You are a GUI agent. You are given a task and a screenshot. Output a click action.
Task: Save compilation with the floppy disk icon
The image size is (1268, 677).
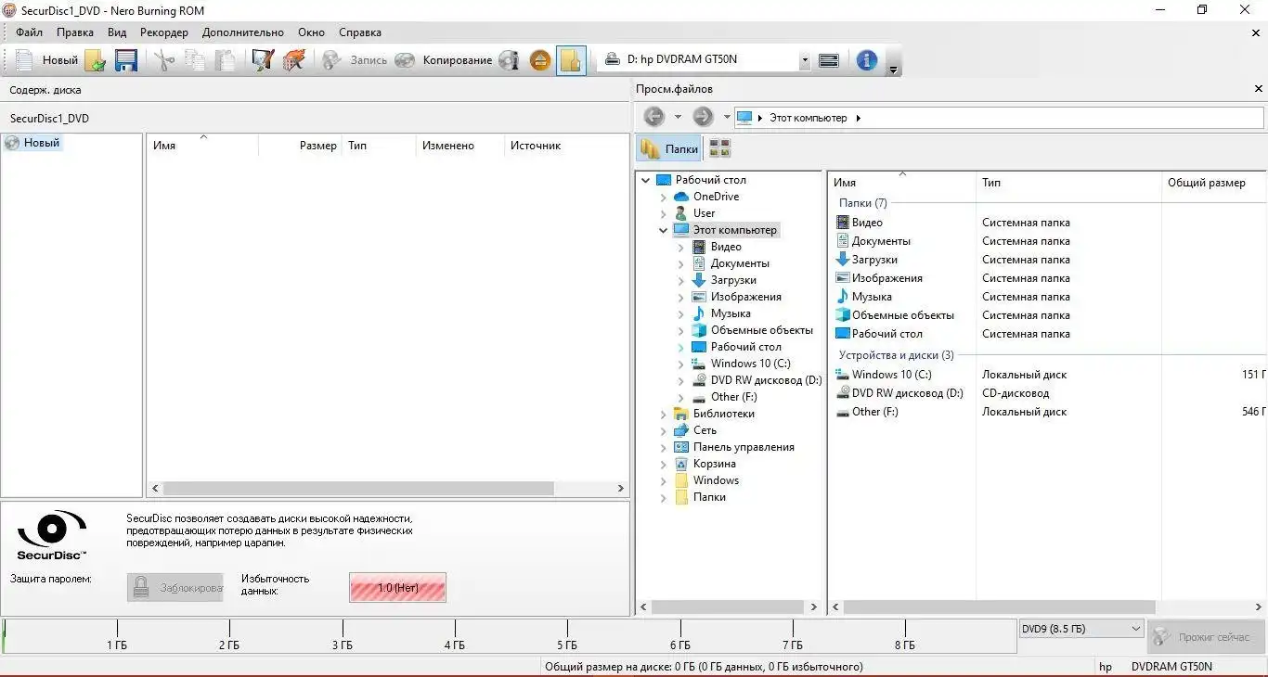tap(126, 60)
